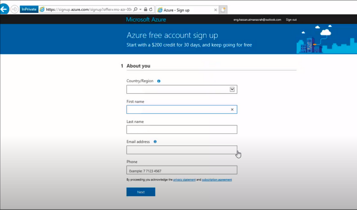Image resolution: width=357 pixels, height=210 pixels.
Task: Click the Country/Region dropdown arrow
Action: [232, 89]
